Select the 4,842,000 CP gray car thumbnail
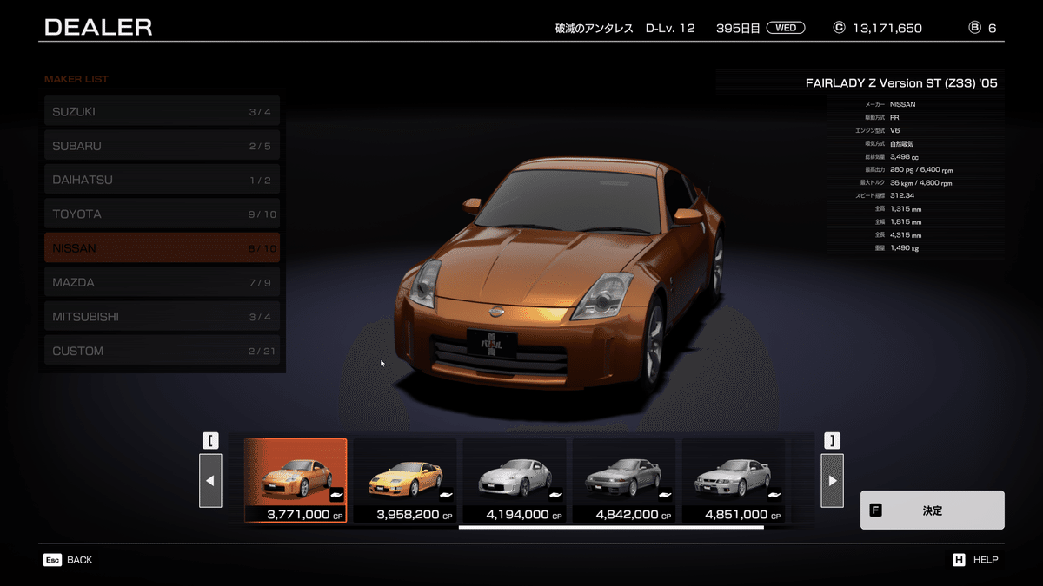This screenshot has height=586, width=1043. [x=624, y=481]
